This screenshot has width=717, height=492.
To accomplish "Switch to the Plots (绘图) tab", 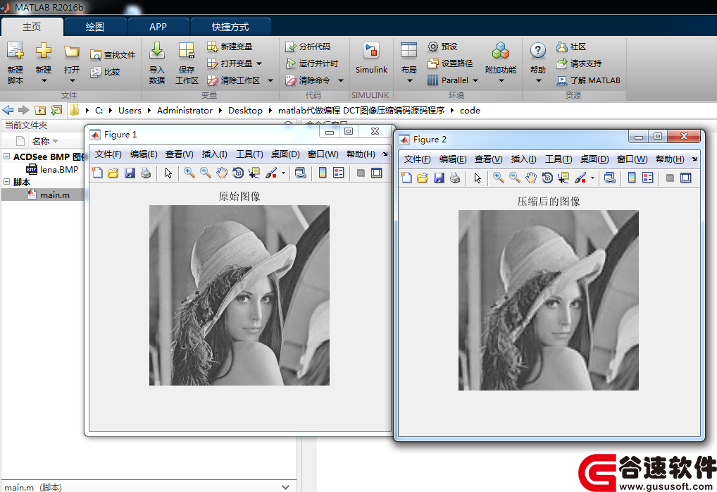I will click(x=95, y=27).
